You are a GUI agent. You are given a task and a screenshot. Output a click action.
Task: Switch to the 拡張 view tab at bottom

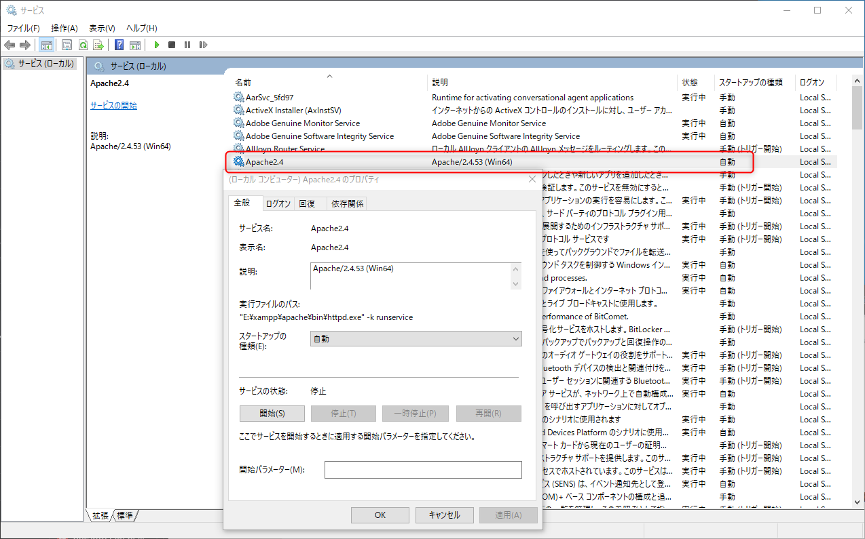click(x=100, y=515)
